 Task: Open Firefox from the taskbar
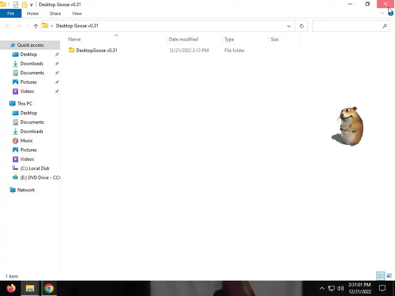click(x=11, y=288)
